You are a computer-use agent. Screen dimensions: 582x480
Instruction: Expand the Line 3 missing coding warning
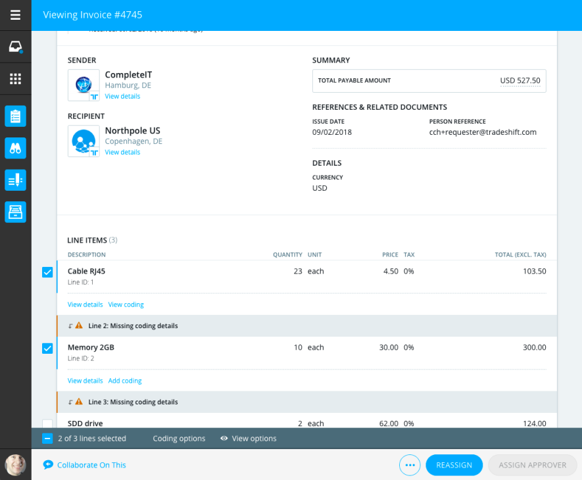pos(133,402)
